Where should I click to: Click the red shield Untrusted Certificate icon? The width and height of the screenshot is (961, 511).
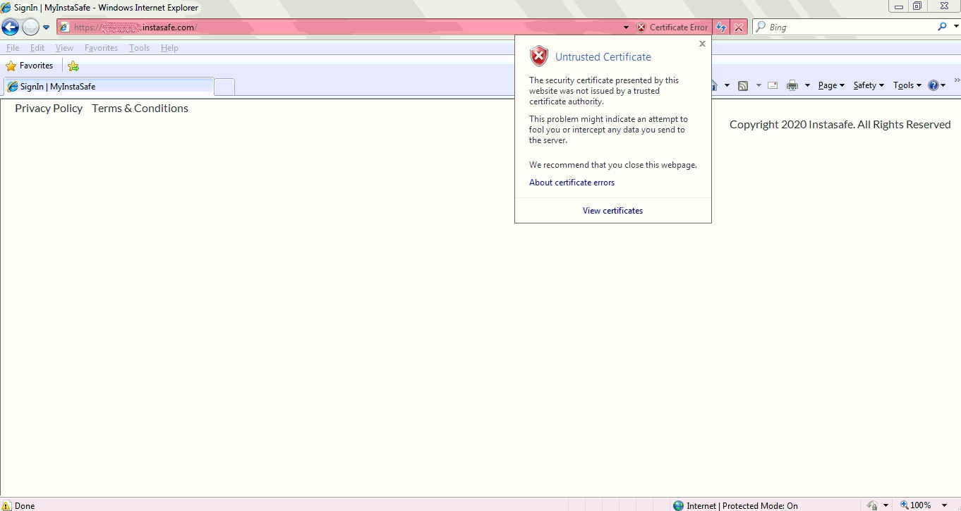coord(539,56)
